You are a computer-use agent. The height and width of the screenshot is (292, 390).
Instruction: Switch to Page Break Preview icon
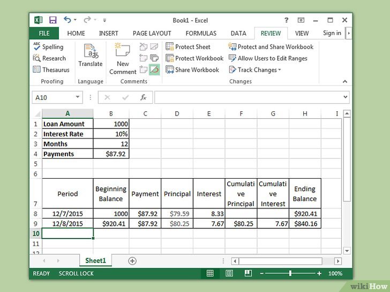pyautogui.click(x=248, y=273)
